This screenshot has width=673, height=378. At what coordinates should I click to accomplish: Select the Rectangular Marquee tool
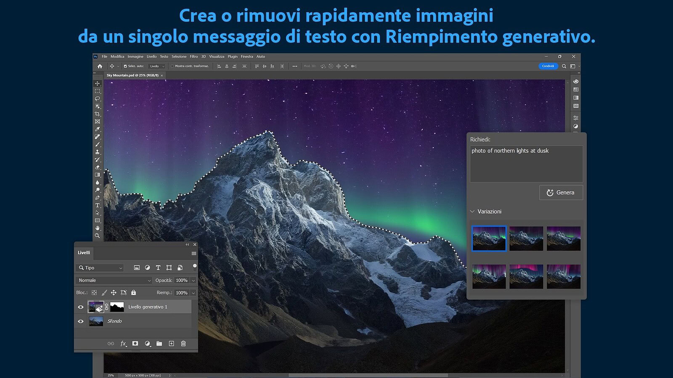[x=98, y=91]
